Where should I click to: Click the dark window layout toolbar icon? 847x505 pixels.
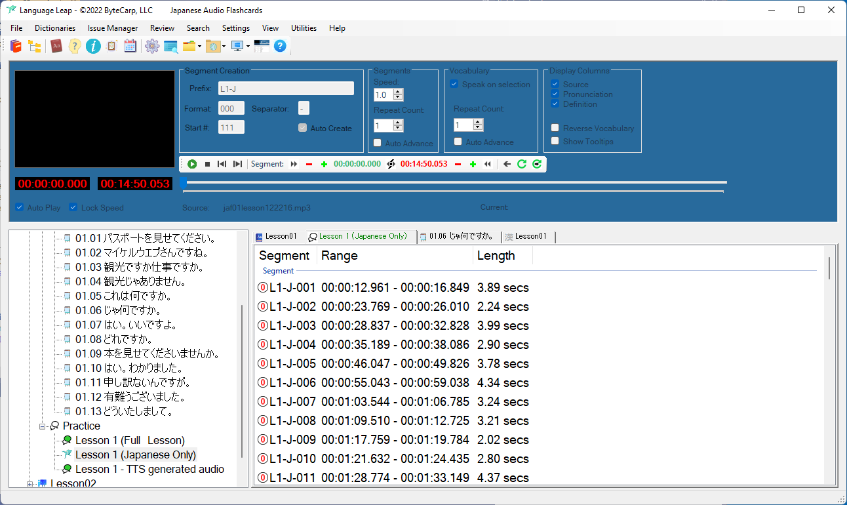(262, 46)
